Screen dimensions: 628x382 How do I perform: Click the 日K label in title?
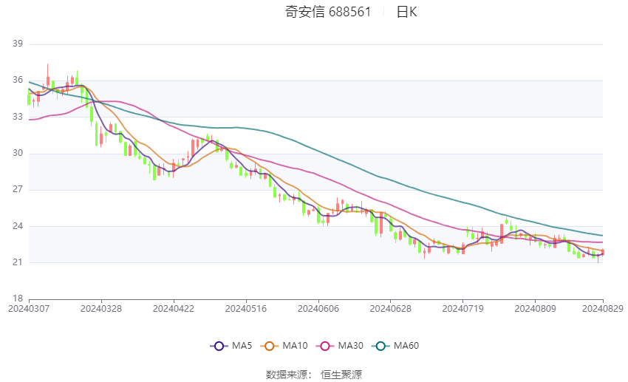406,12
